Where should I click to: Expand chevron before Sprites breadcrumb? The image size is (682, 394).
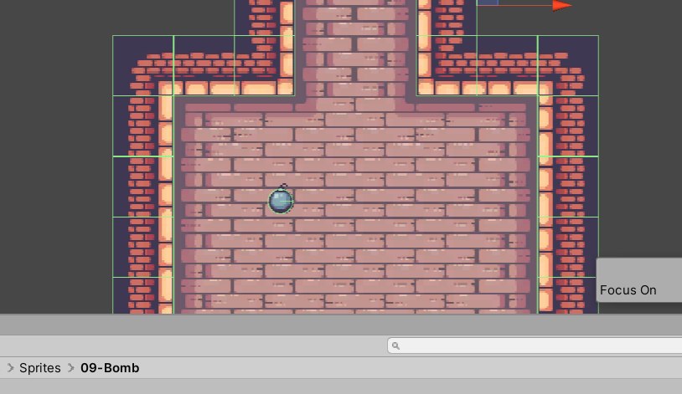[10, 368]
